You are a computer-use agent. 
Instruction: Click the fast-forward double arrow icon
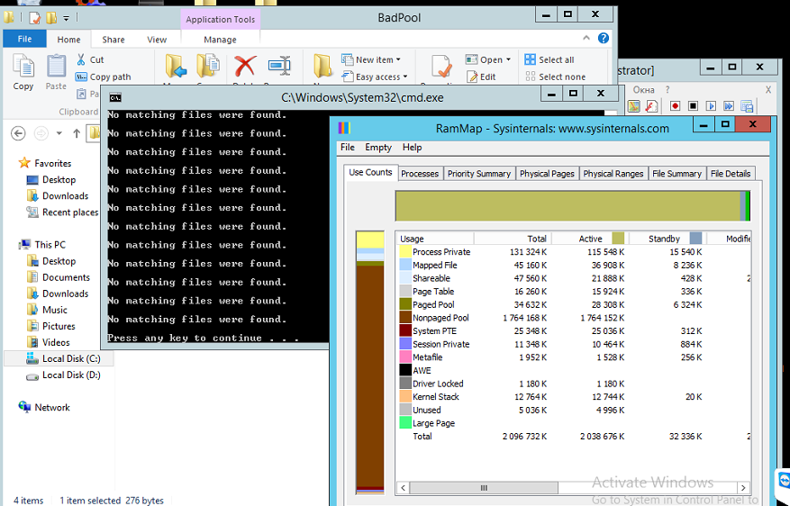(729, 106)
